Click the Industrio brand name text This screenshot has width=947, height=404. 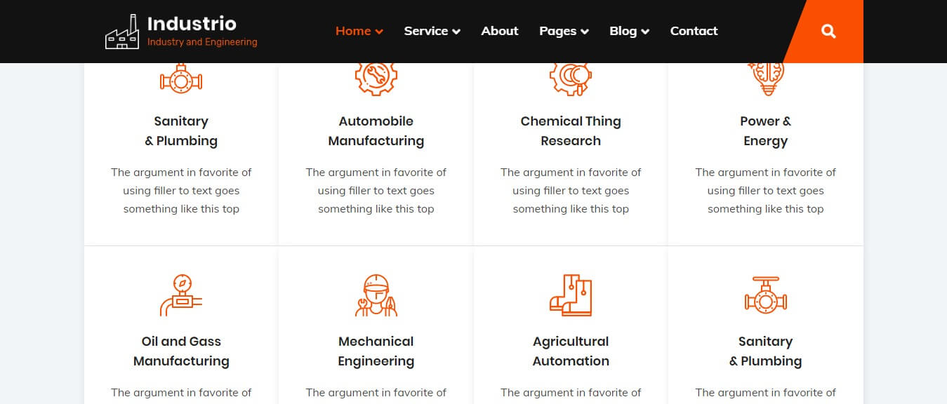(192, 24)
